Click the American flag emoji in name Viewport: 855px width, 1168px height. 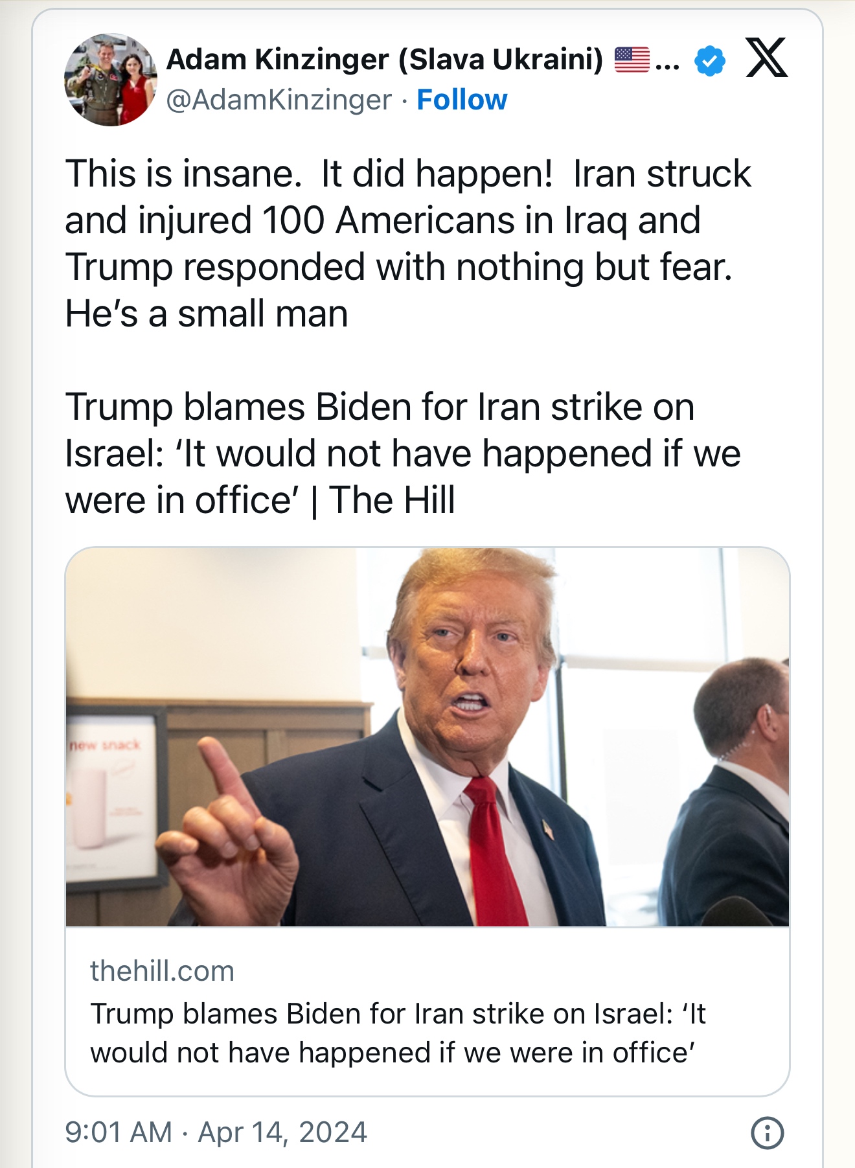(x=632, y=60)
